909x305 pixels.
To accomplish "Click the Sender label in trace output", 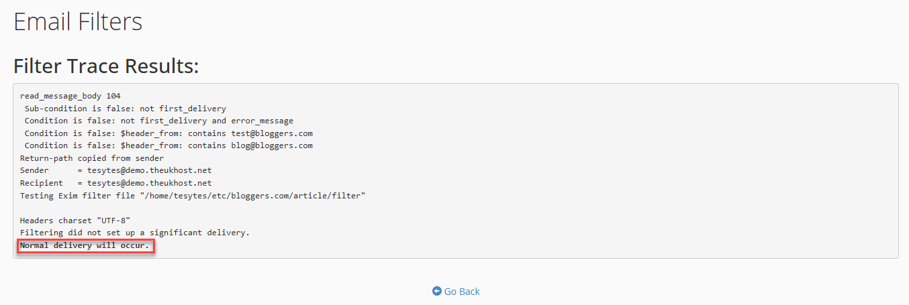I will [x=34, y=170].
